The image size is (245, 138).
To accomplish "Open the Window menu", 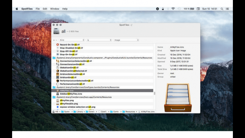I will pyautogui.click(x=55, y=9).
